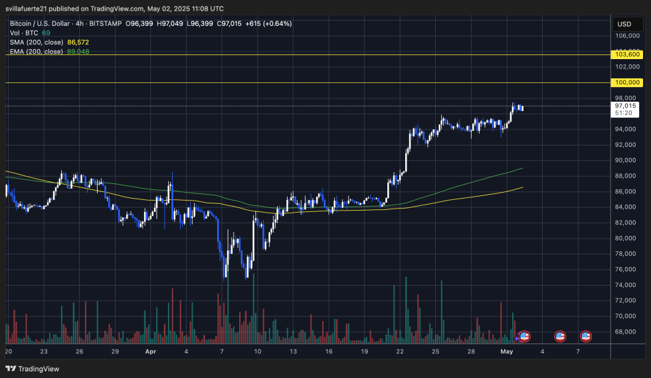
Task: Open the USD currency selector on price axis
Action: (x=624, y=23)
